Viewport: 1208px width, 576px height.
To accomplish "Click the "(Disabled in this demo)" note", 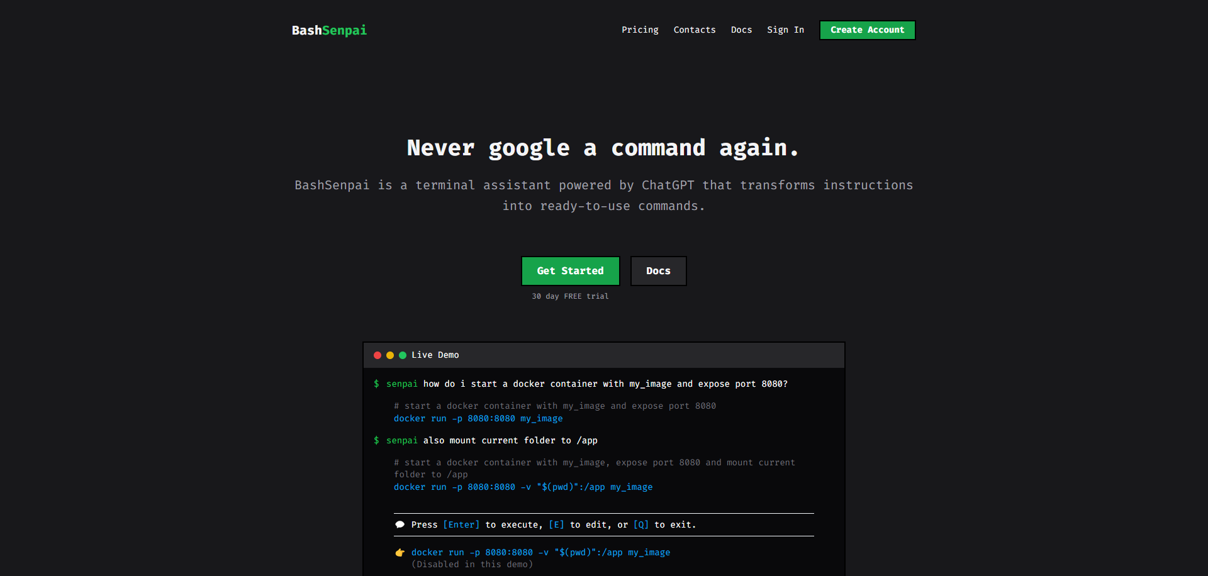I will (x=472, y=564).
